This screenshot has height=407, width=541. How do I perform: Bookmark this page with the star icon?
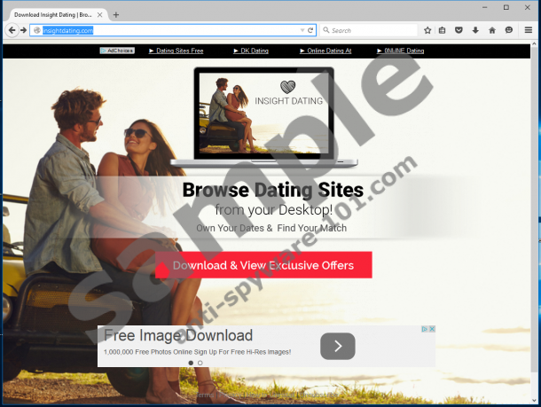[427, 30]
